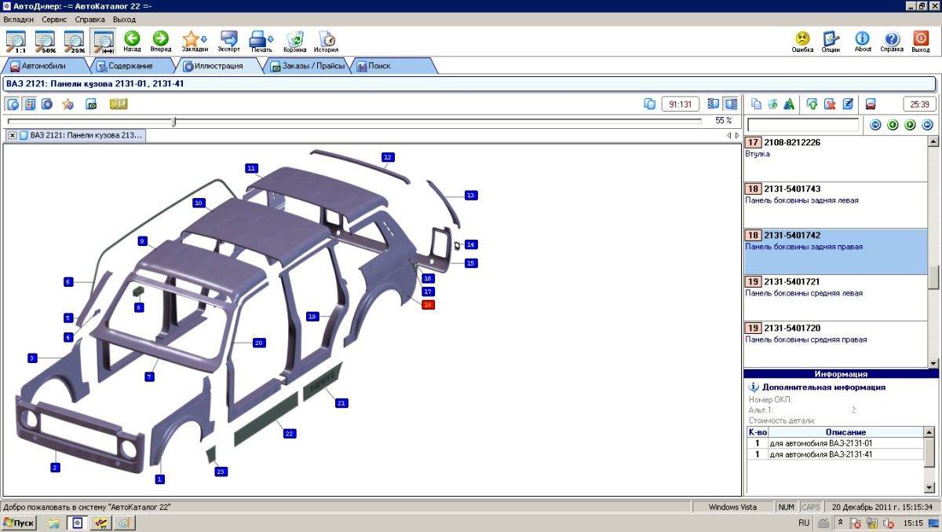The width and height of the screenshot is (942, 532).
Task: Click the parts list scrollbar down arrow
Action: pyautogui.click(x=933, y=363)
